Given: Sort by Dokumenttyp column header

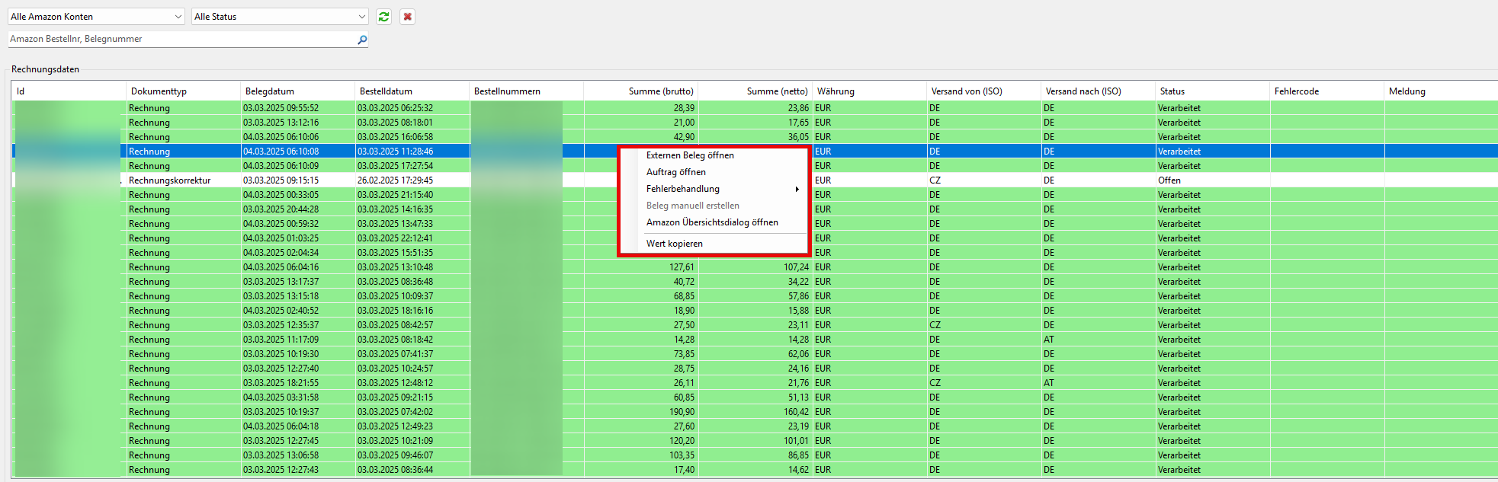Looking at the screenshot, I should pos(159,91).
